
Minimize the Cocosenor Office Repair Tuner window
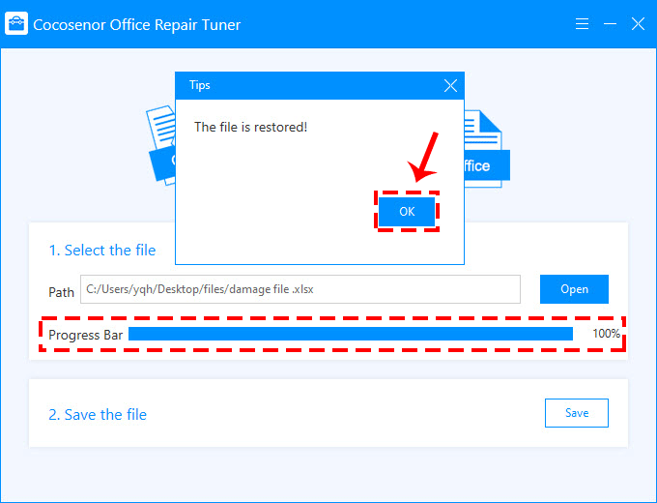(610, 24)
